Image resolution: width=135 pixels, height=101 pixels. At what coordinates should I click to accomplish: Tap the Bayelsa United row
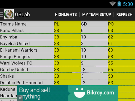67,43
